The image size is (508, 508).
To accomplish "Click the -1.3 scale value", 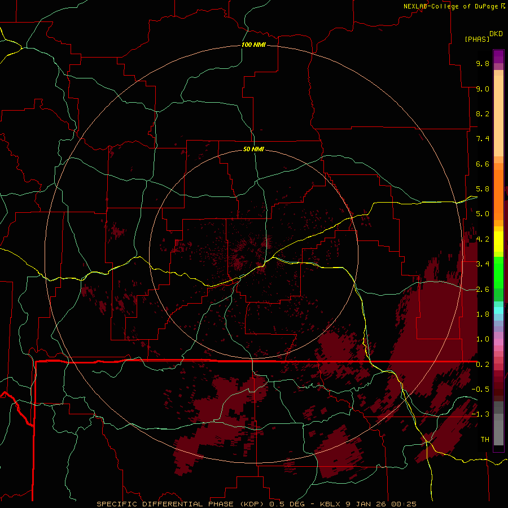I will [480, 414].
